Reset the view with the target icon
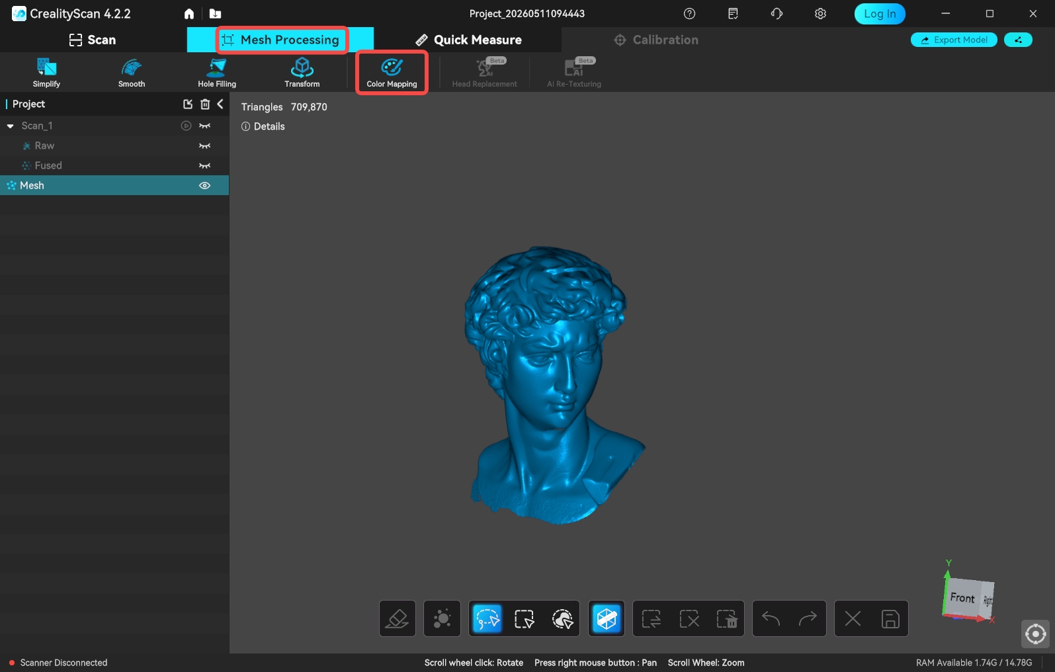 (1036, 634)
